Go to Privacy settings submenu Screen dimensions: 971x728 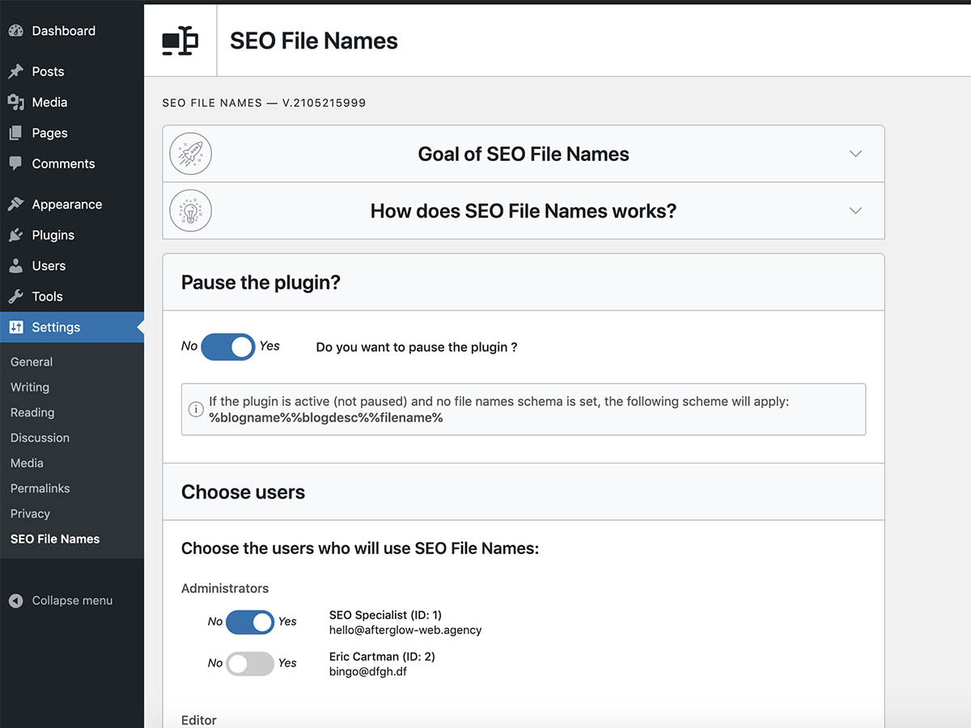point(30,514)
